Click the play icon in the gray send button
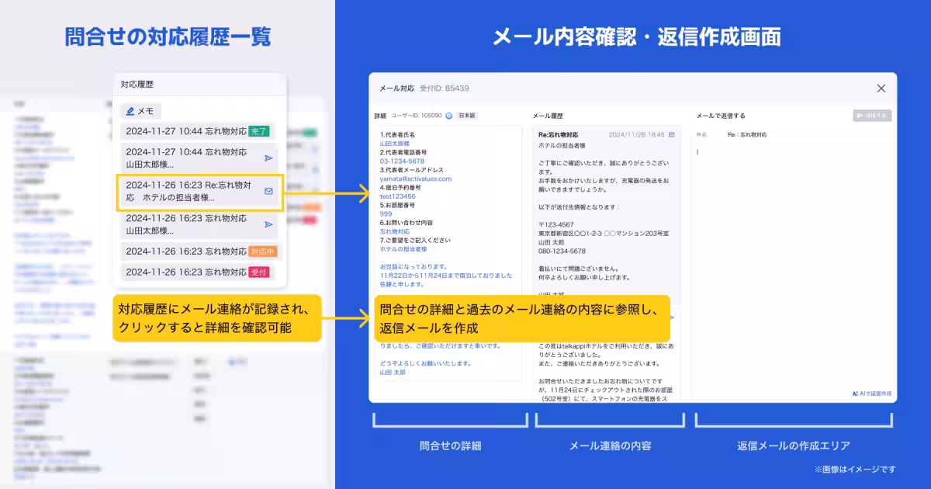The image size is (931, 489). click(860, 116)
